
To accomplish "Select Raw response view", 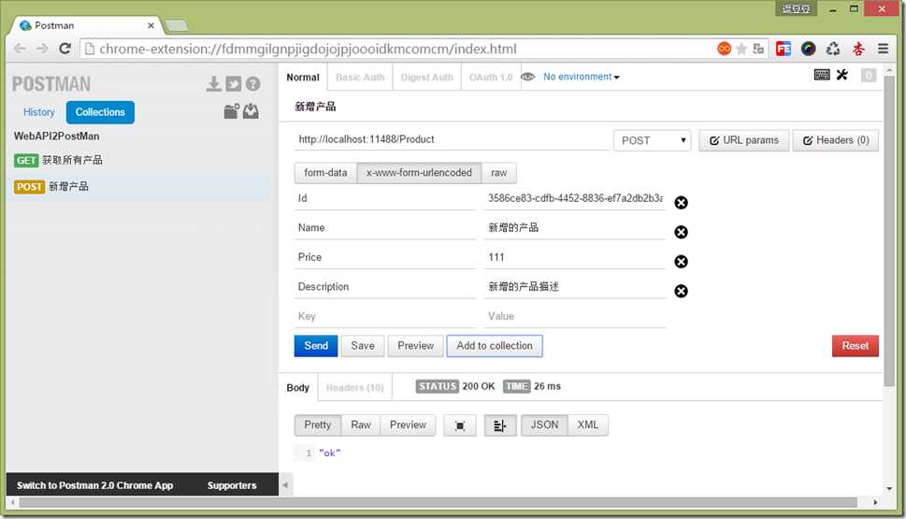I will coord(361,425).
